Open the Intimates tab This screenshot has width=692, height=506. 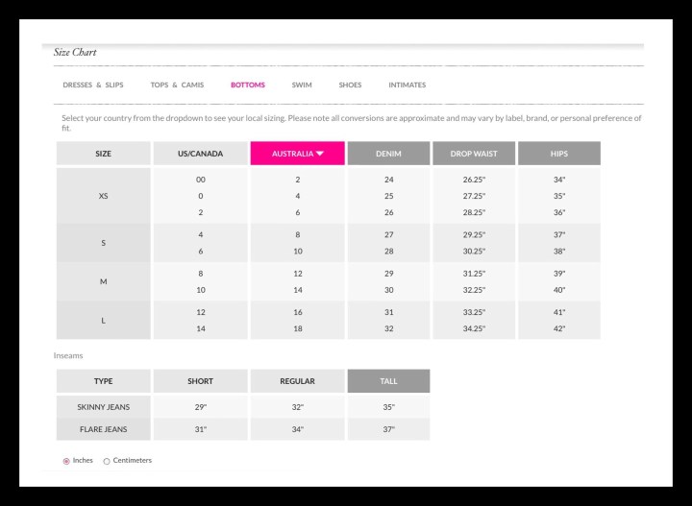(407, 85)
